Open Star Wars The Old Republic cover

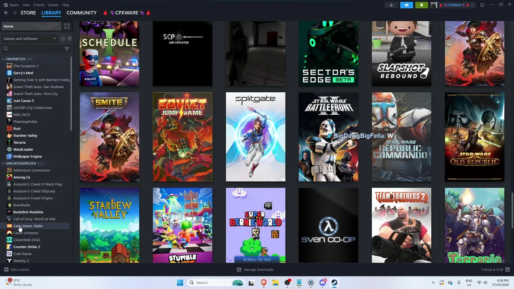[x=475, y=137]
